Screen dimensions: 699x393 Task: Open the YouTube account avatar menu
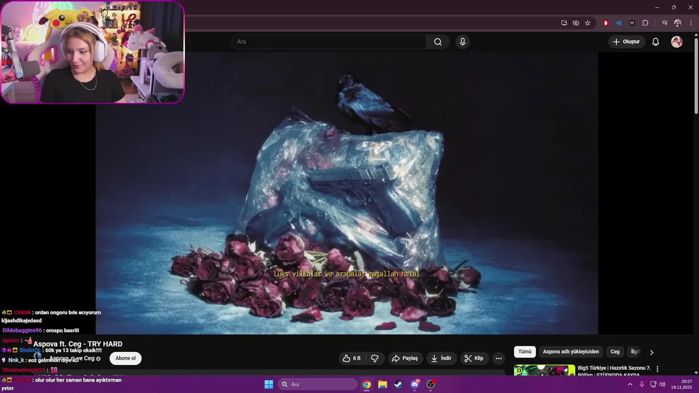[677, 42]
